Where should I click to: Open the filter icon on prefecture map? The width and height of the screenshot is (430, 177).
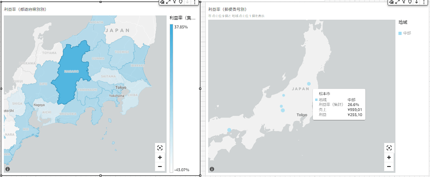pos(174,2)
